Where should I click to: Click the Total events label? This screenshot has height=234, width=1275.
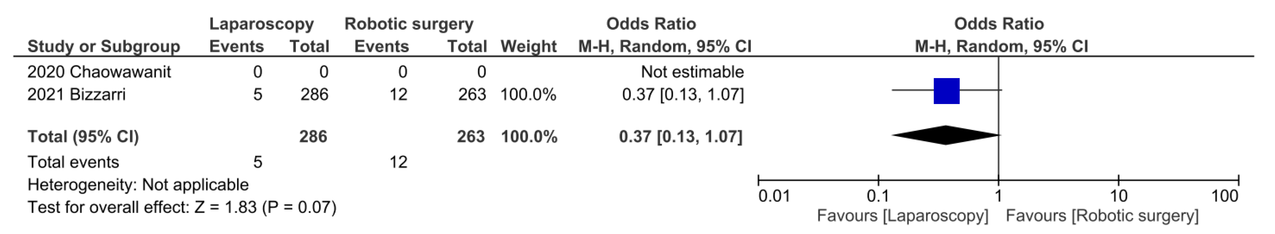tap(73, 162)
